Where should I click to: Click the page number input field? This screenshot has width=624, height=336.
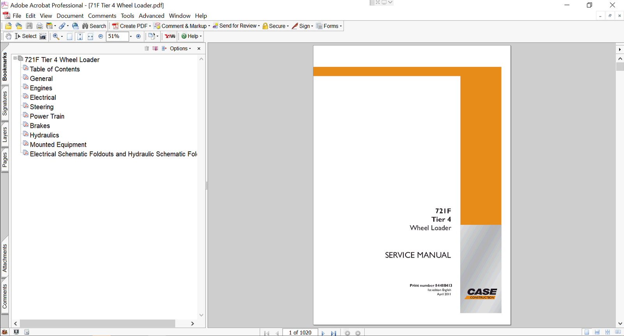[300, 332]
